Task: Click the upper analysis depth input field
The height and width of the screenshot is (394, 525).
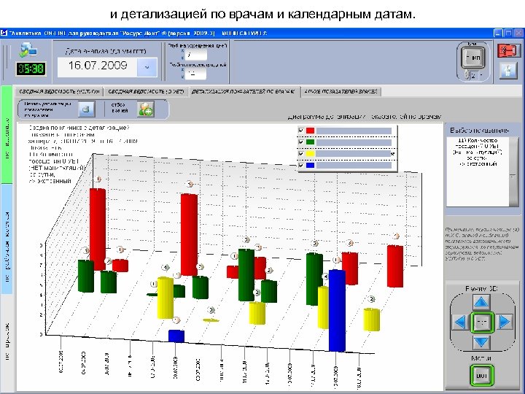Action: pos(195,55)
